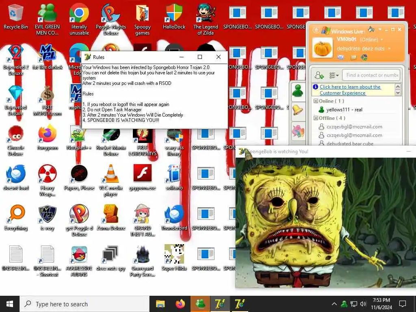
Task: Collapse the Offline ( 4 ) group
Action: (x=316, y=118)
